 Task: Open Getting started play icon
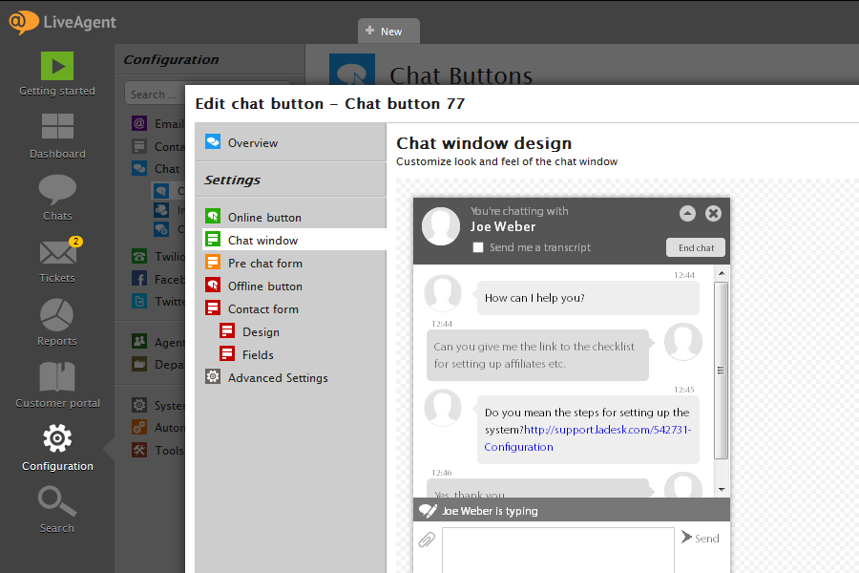tap(57, 66)
